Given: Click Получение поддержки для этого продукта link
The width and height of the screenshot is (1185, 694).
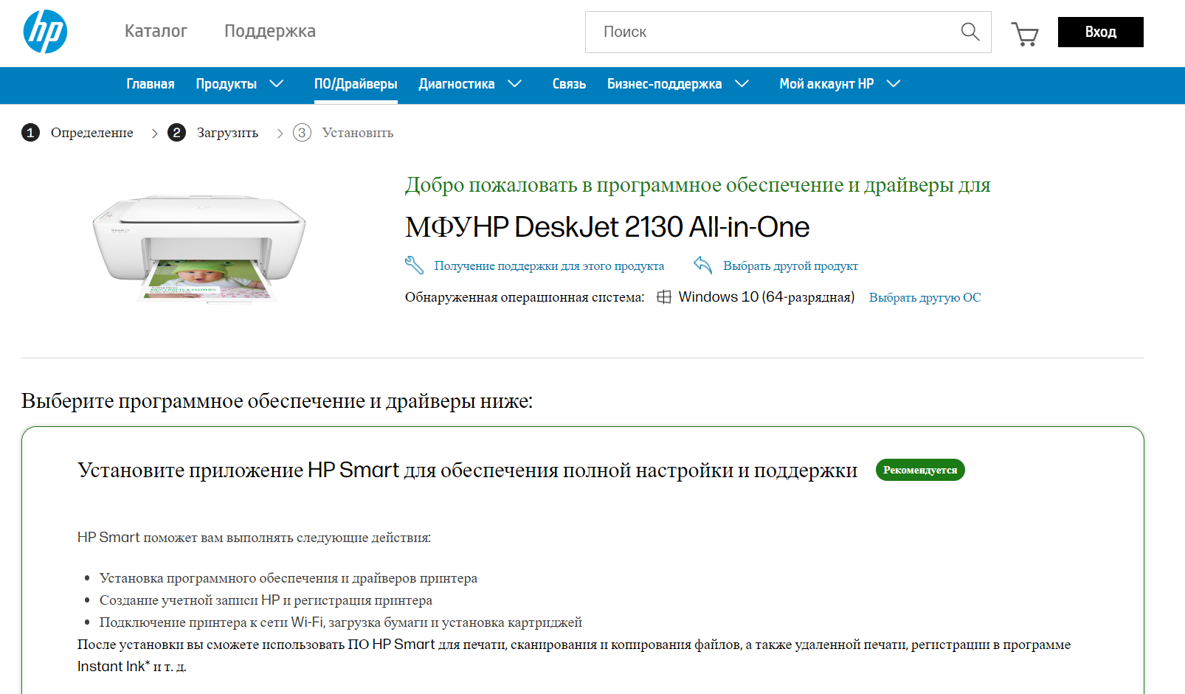Looking at the screenshot, I should 549,266.
